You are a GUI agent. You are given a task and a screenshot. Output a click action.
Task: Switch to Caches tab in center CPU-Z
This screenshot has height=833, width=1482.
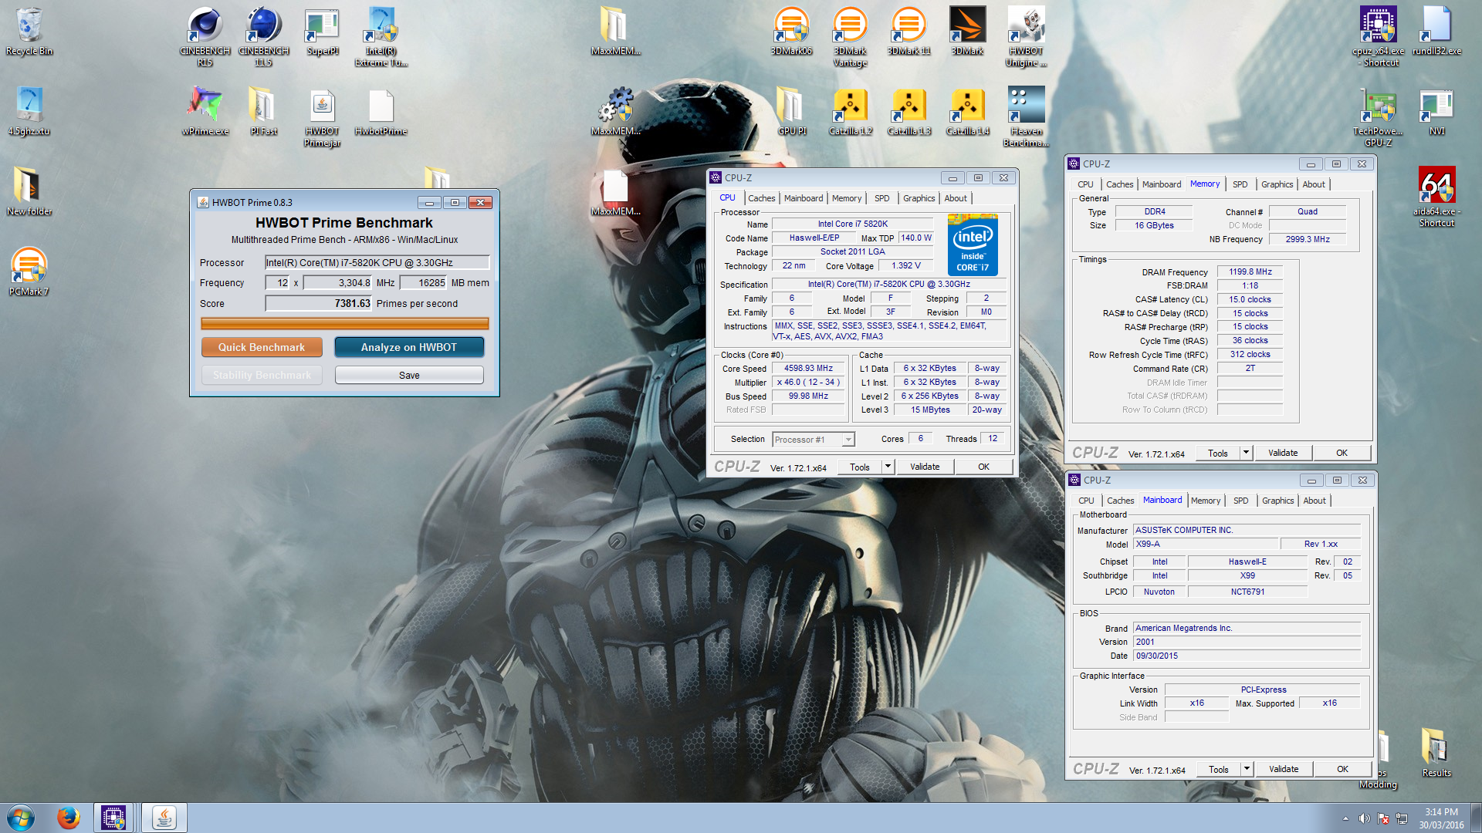[761, 198]
